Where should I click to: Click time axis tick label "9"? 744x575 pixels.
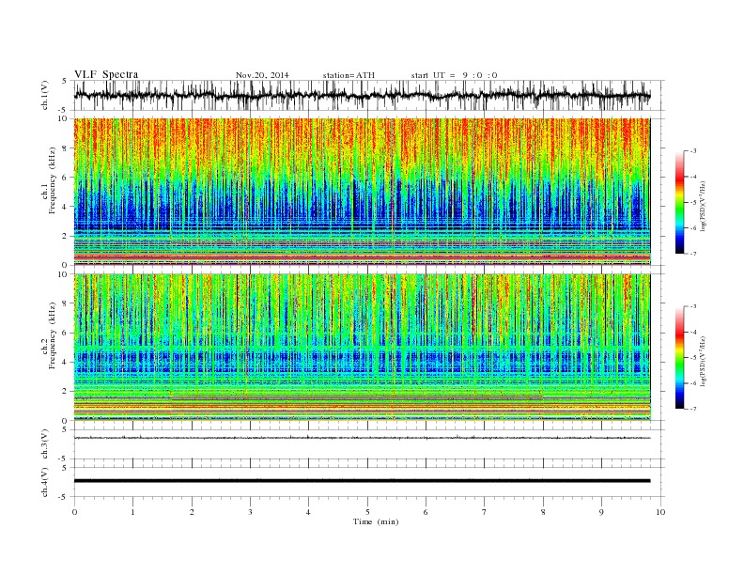click(x=601, y=512)
